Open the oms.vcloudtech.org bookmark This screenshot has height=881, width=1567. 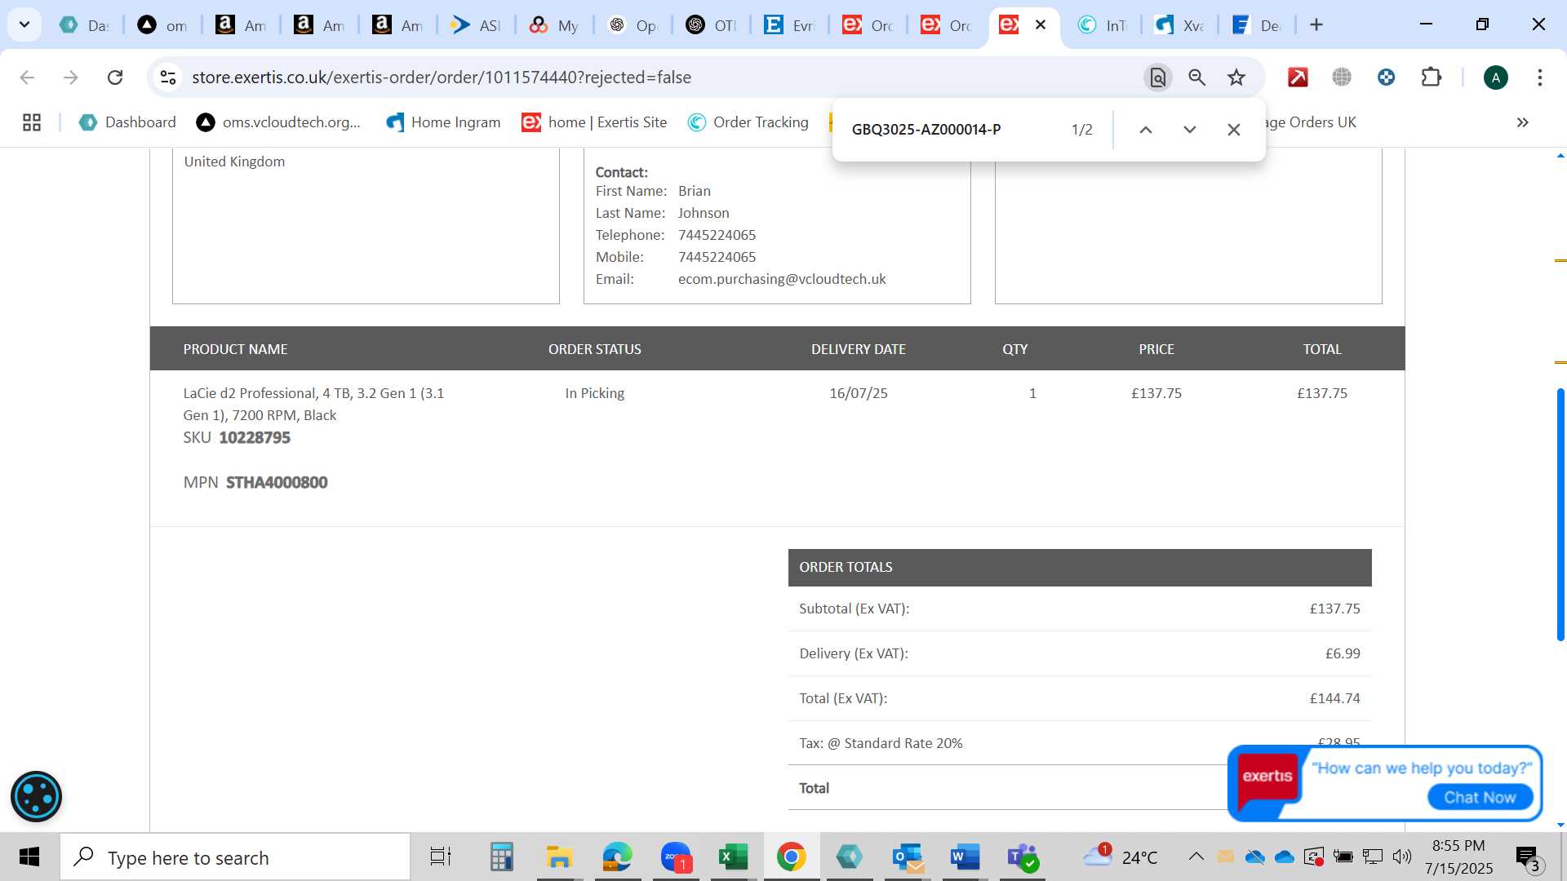click(x=278, y=122)
